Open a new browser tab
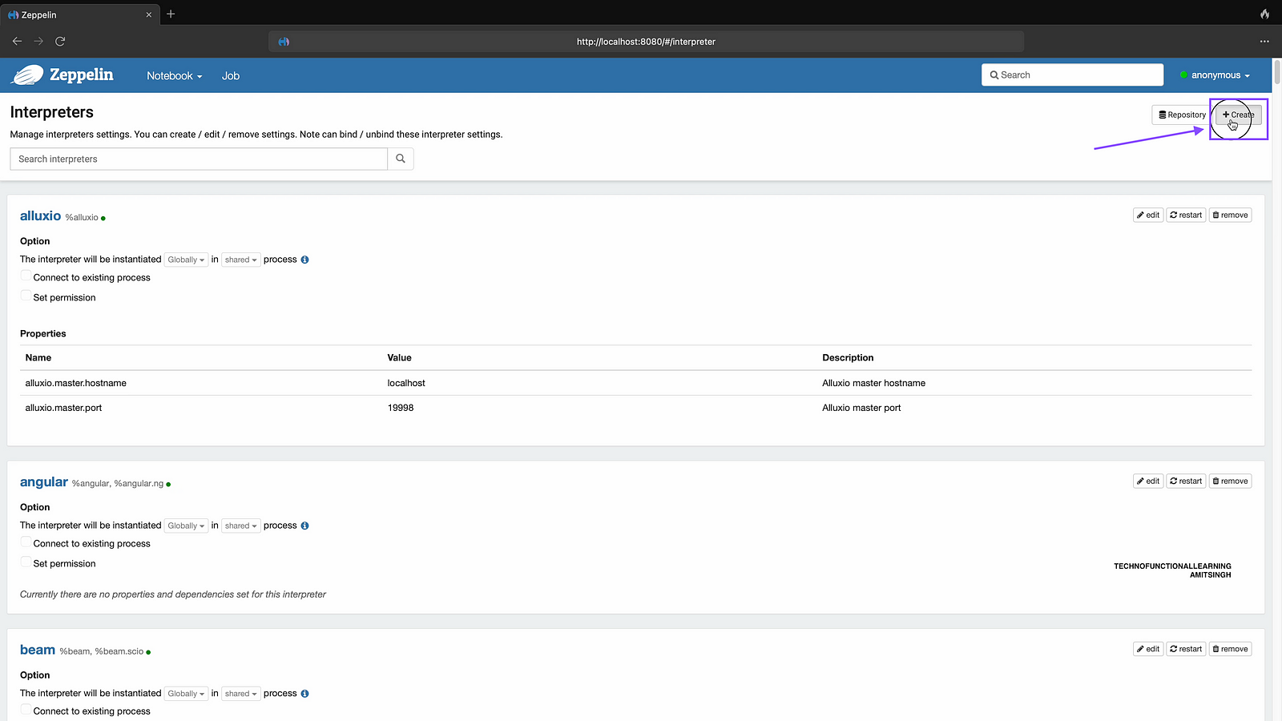Viewport: 1282px width, 721px height. click(x=171, y=14)
